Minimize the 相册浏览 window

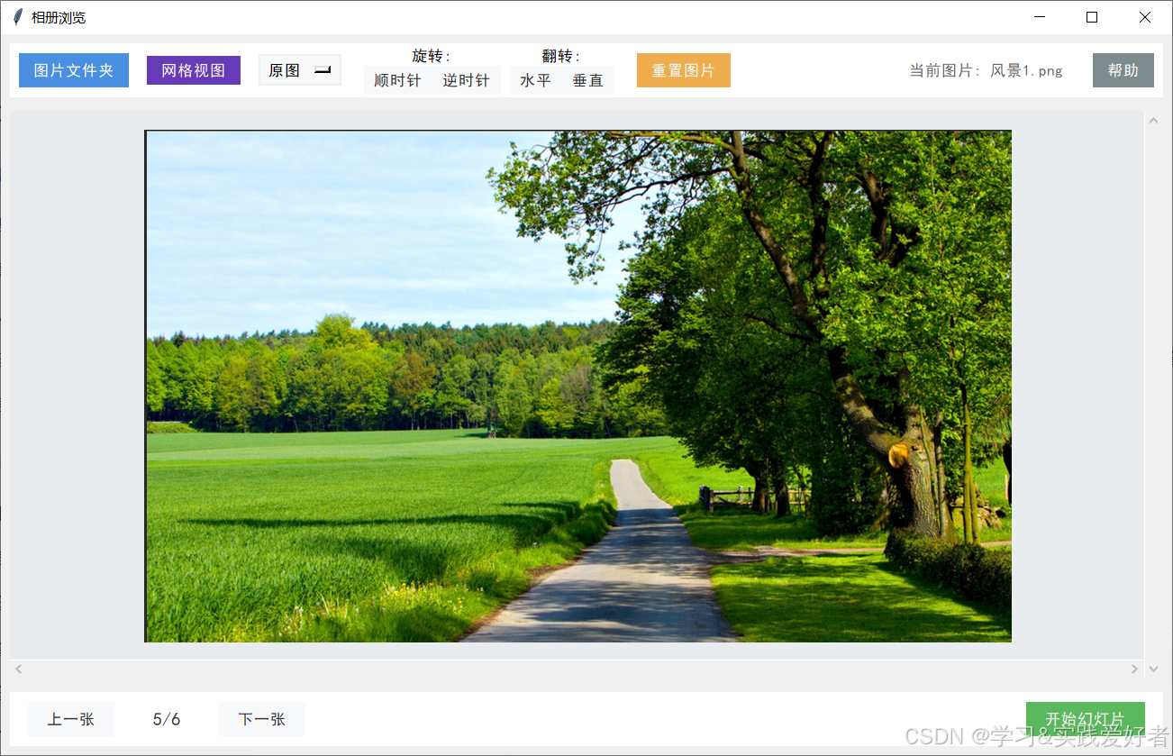pyautogui.click(x=1040, y=17)
